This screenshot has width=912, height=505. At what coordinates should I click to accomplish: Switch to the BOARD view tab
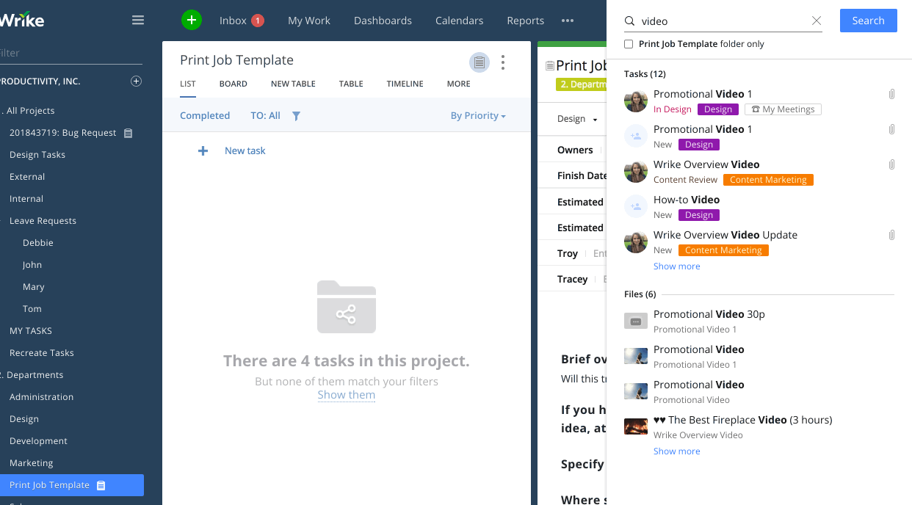(233, 84)
